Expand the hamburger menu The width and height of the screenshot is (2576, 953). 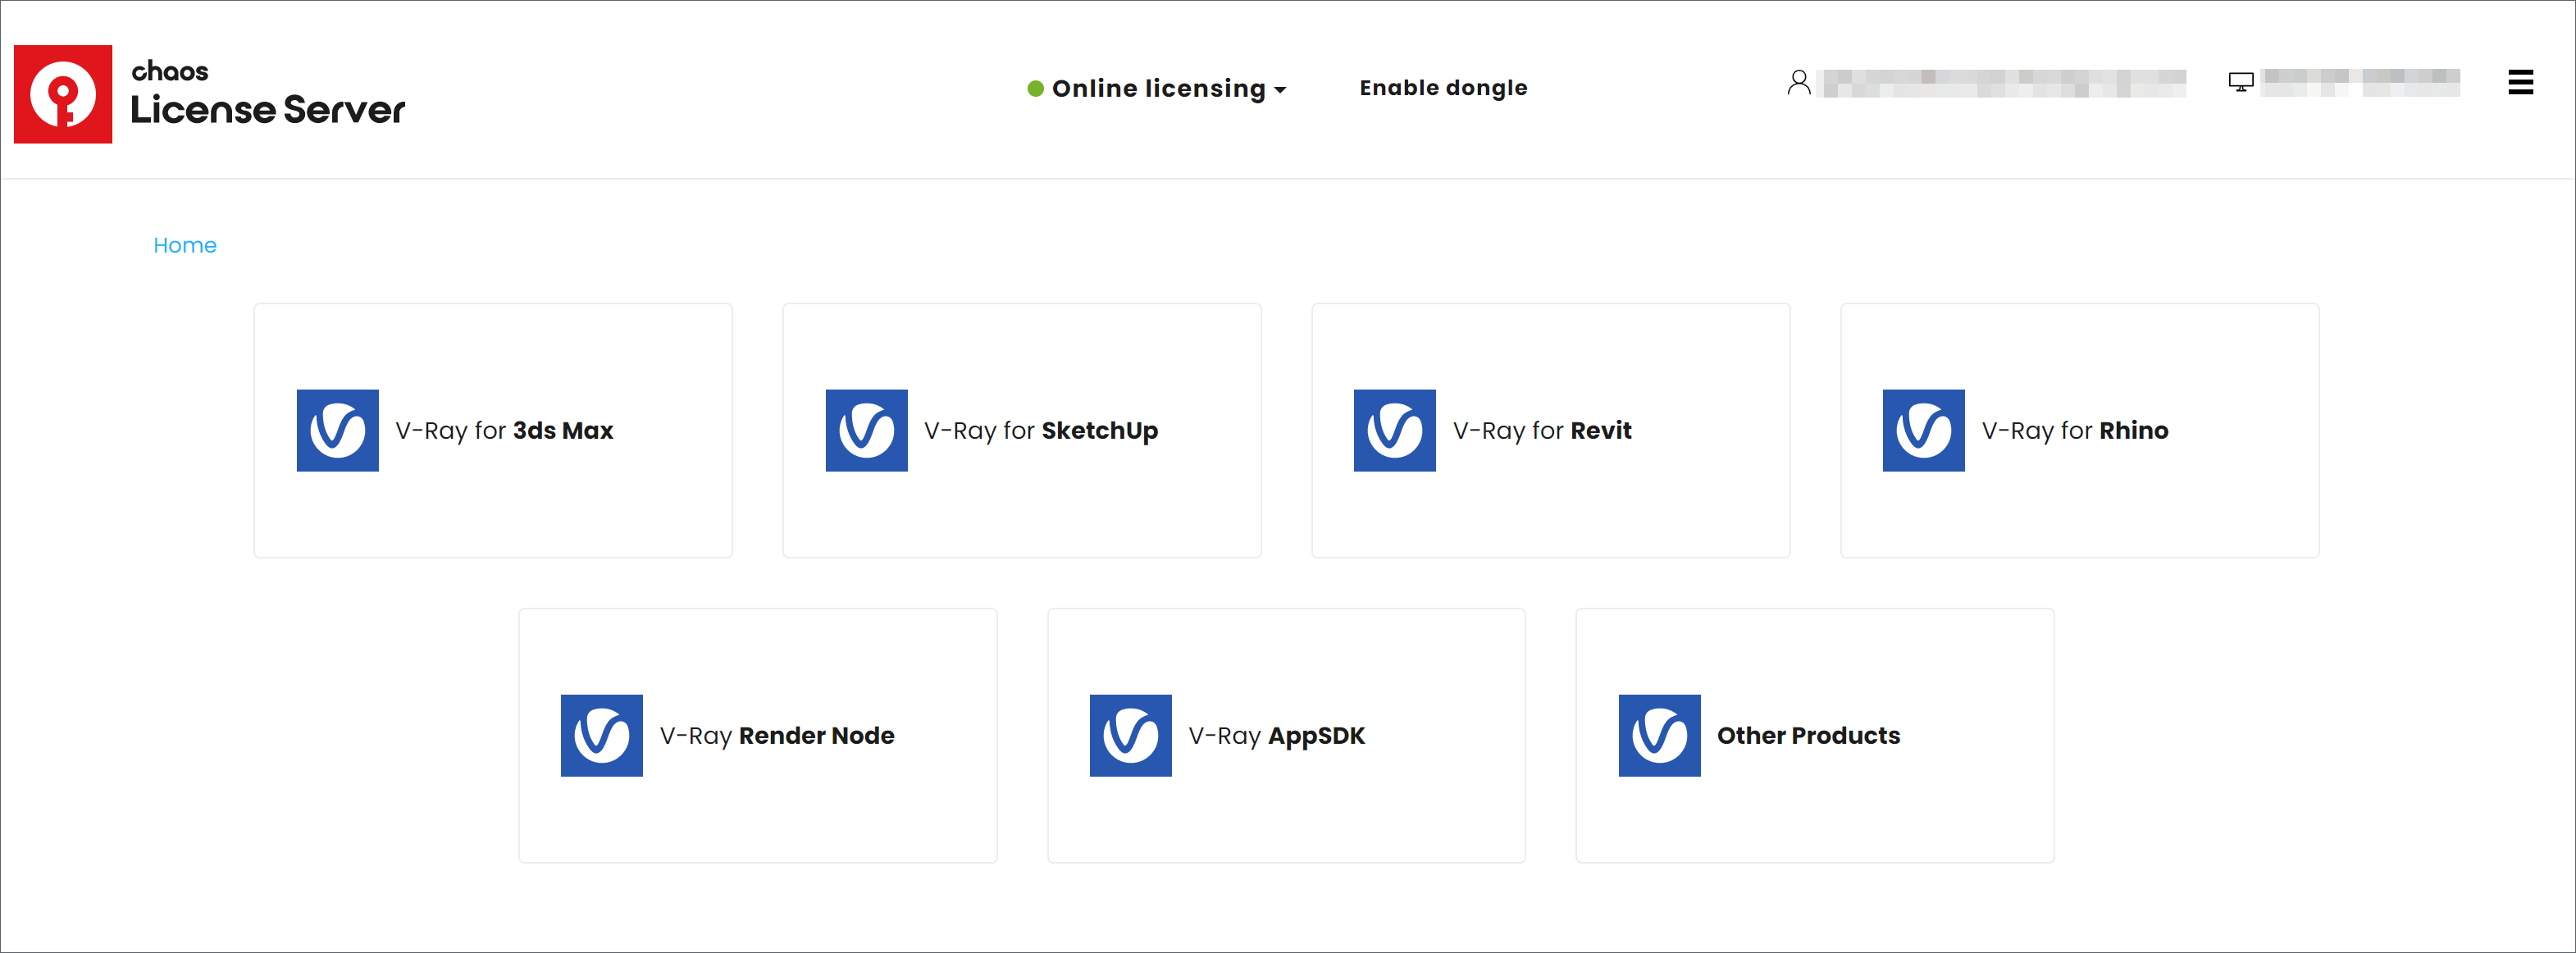click(x=2520, y=83)
